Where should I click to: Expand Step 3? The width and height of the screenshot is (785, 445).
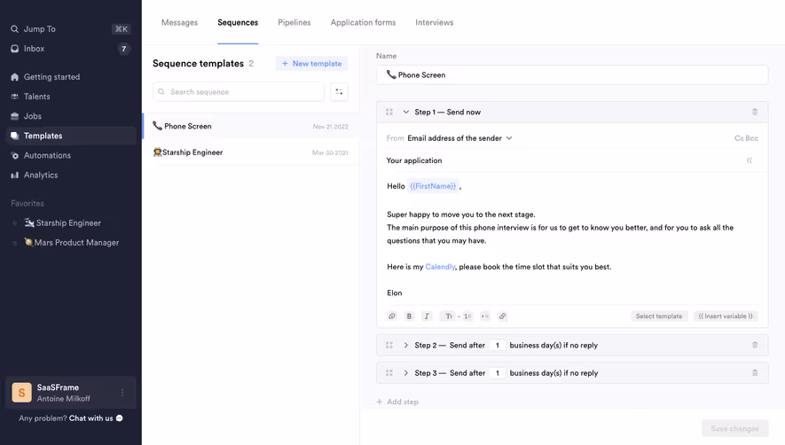pyautogui.click(x=406, y=373)
